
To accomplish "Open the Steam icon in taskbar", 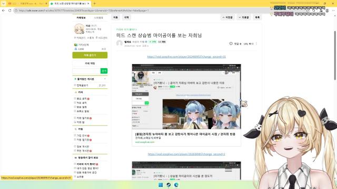I will (168, 185).
